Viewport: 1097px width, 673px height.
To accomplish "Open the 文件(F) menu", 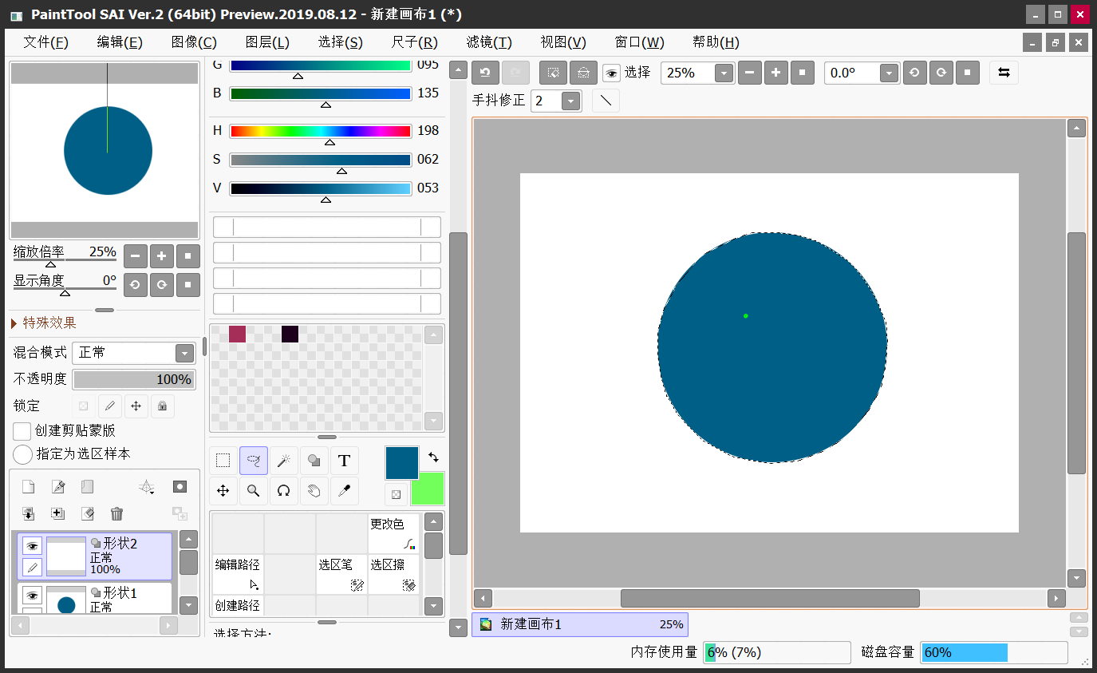I will click(46, 42).
